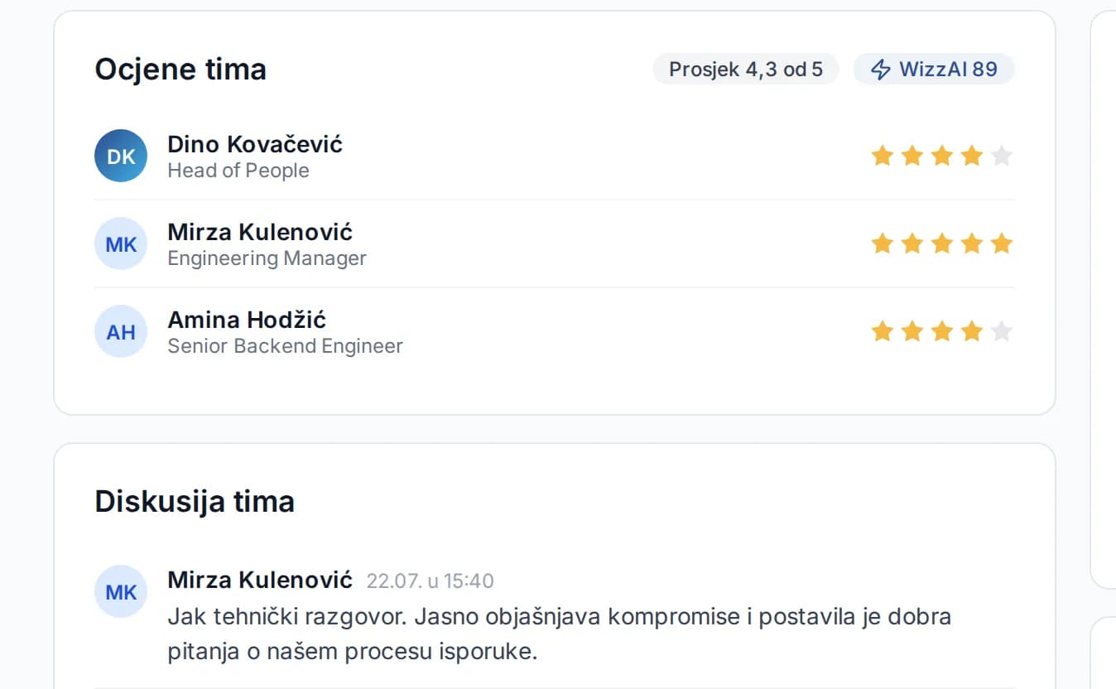Viewport: 1116px width, 689px height.
Task: Click the AH avatar of Amina Hodžić
Action: point(121,331)
